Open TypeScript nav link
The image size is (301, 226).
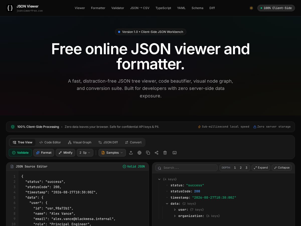click(163, 8)
